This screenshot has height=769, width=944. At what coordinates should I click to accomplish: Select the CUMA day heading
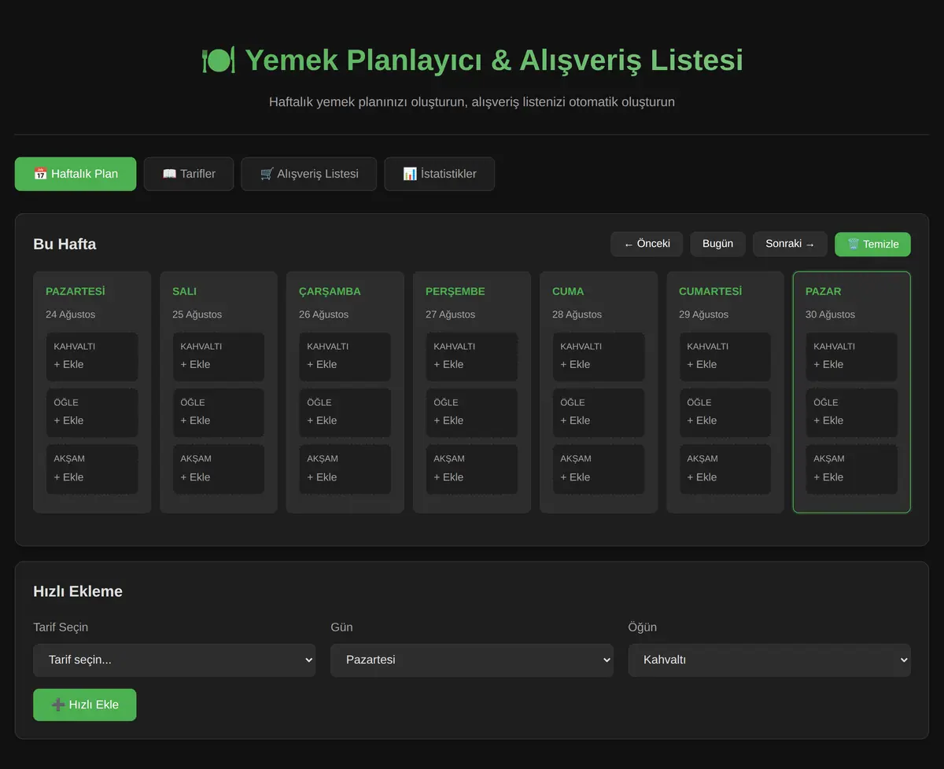click(x=568, y=291)
